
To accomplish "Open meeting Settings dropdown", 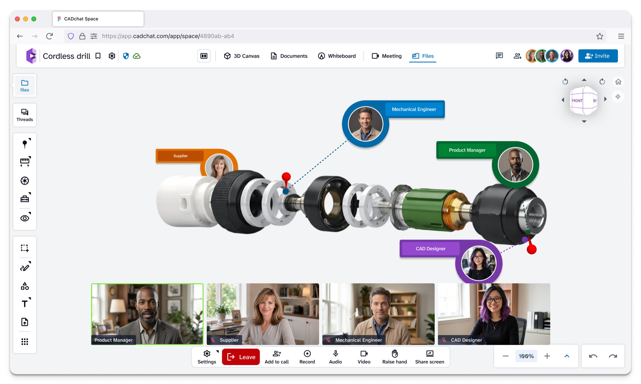I will click(x=207, y=357).
